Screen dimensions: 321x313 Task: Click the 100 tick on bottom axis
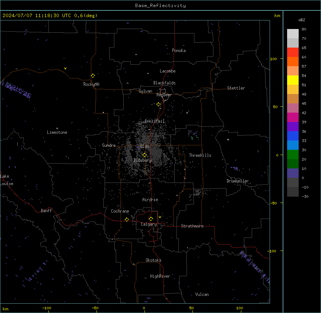point(239,308)
